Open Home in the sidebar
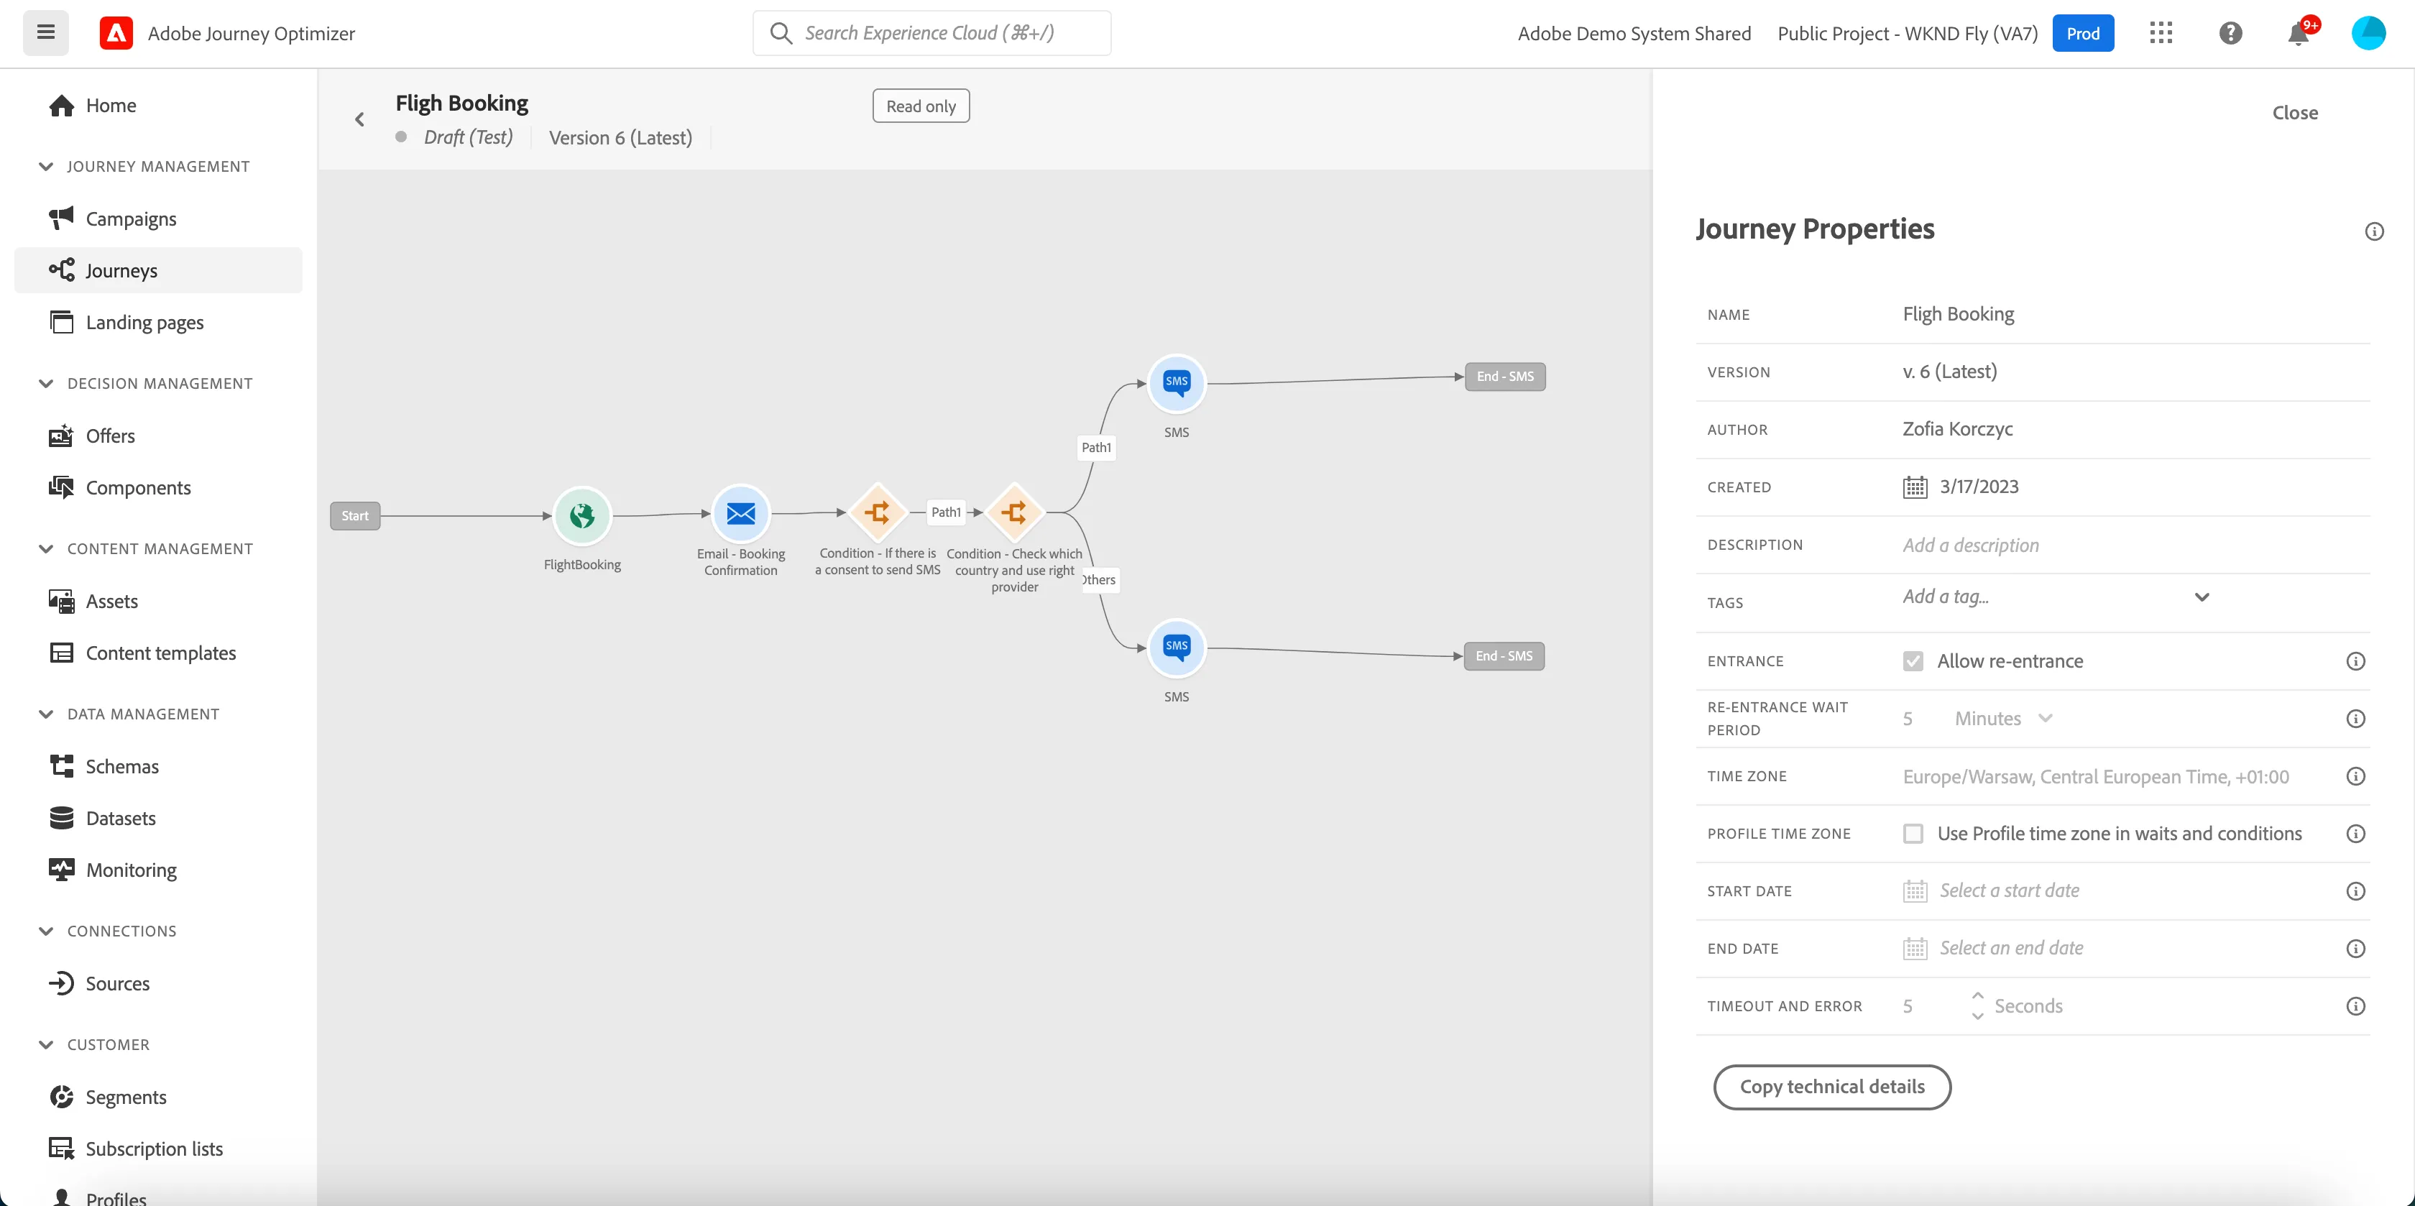This screenshot has height=1206, width=2415. (x=158, y=105)
